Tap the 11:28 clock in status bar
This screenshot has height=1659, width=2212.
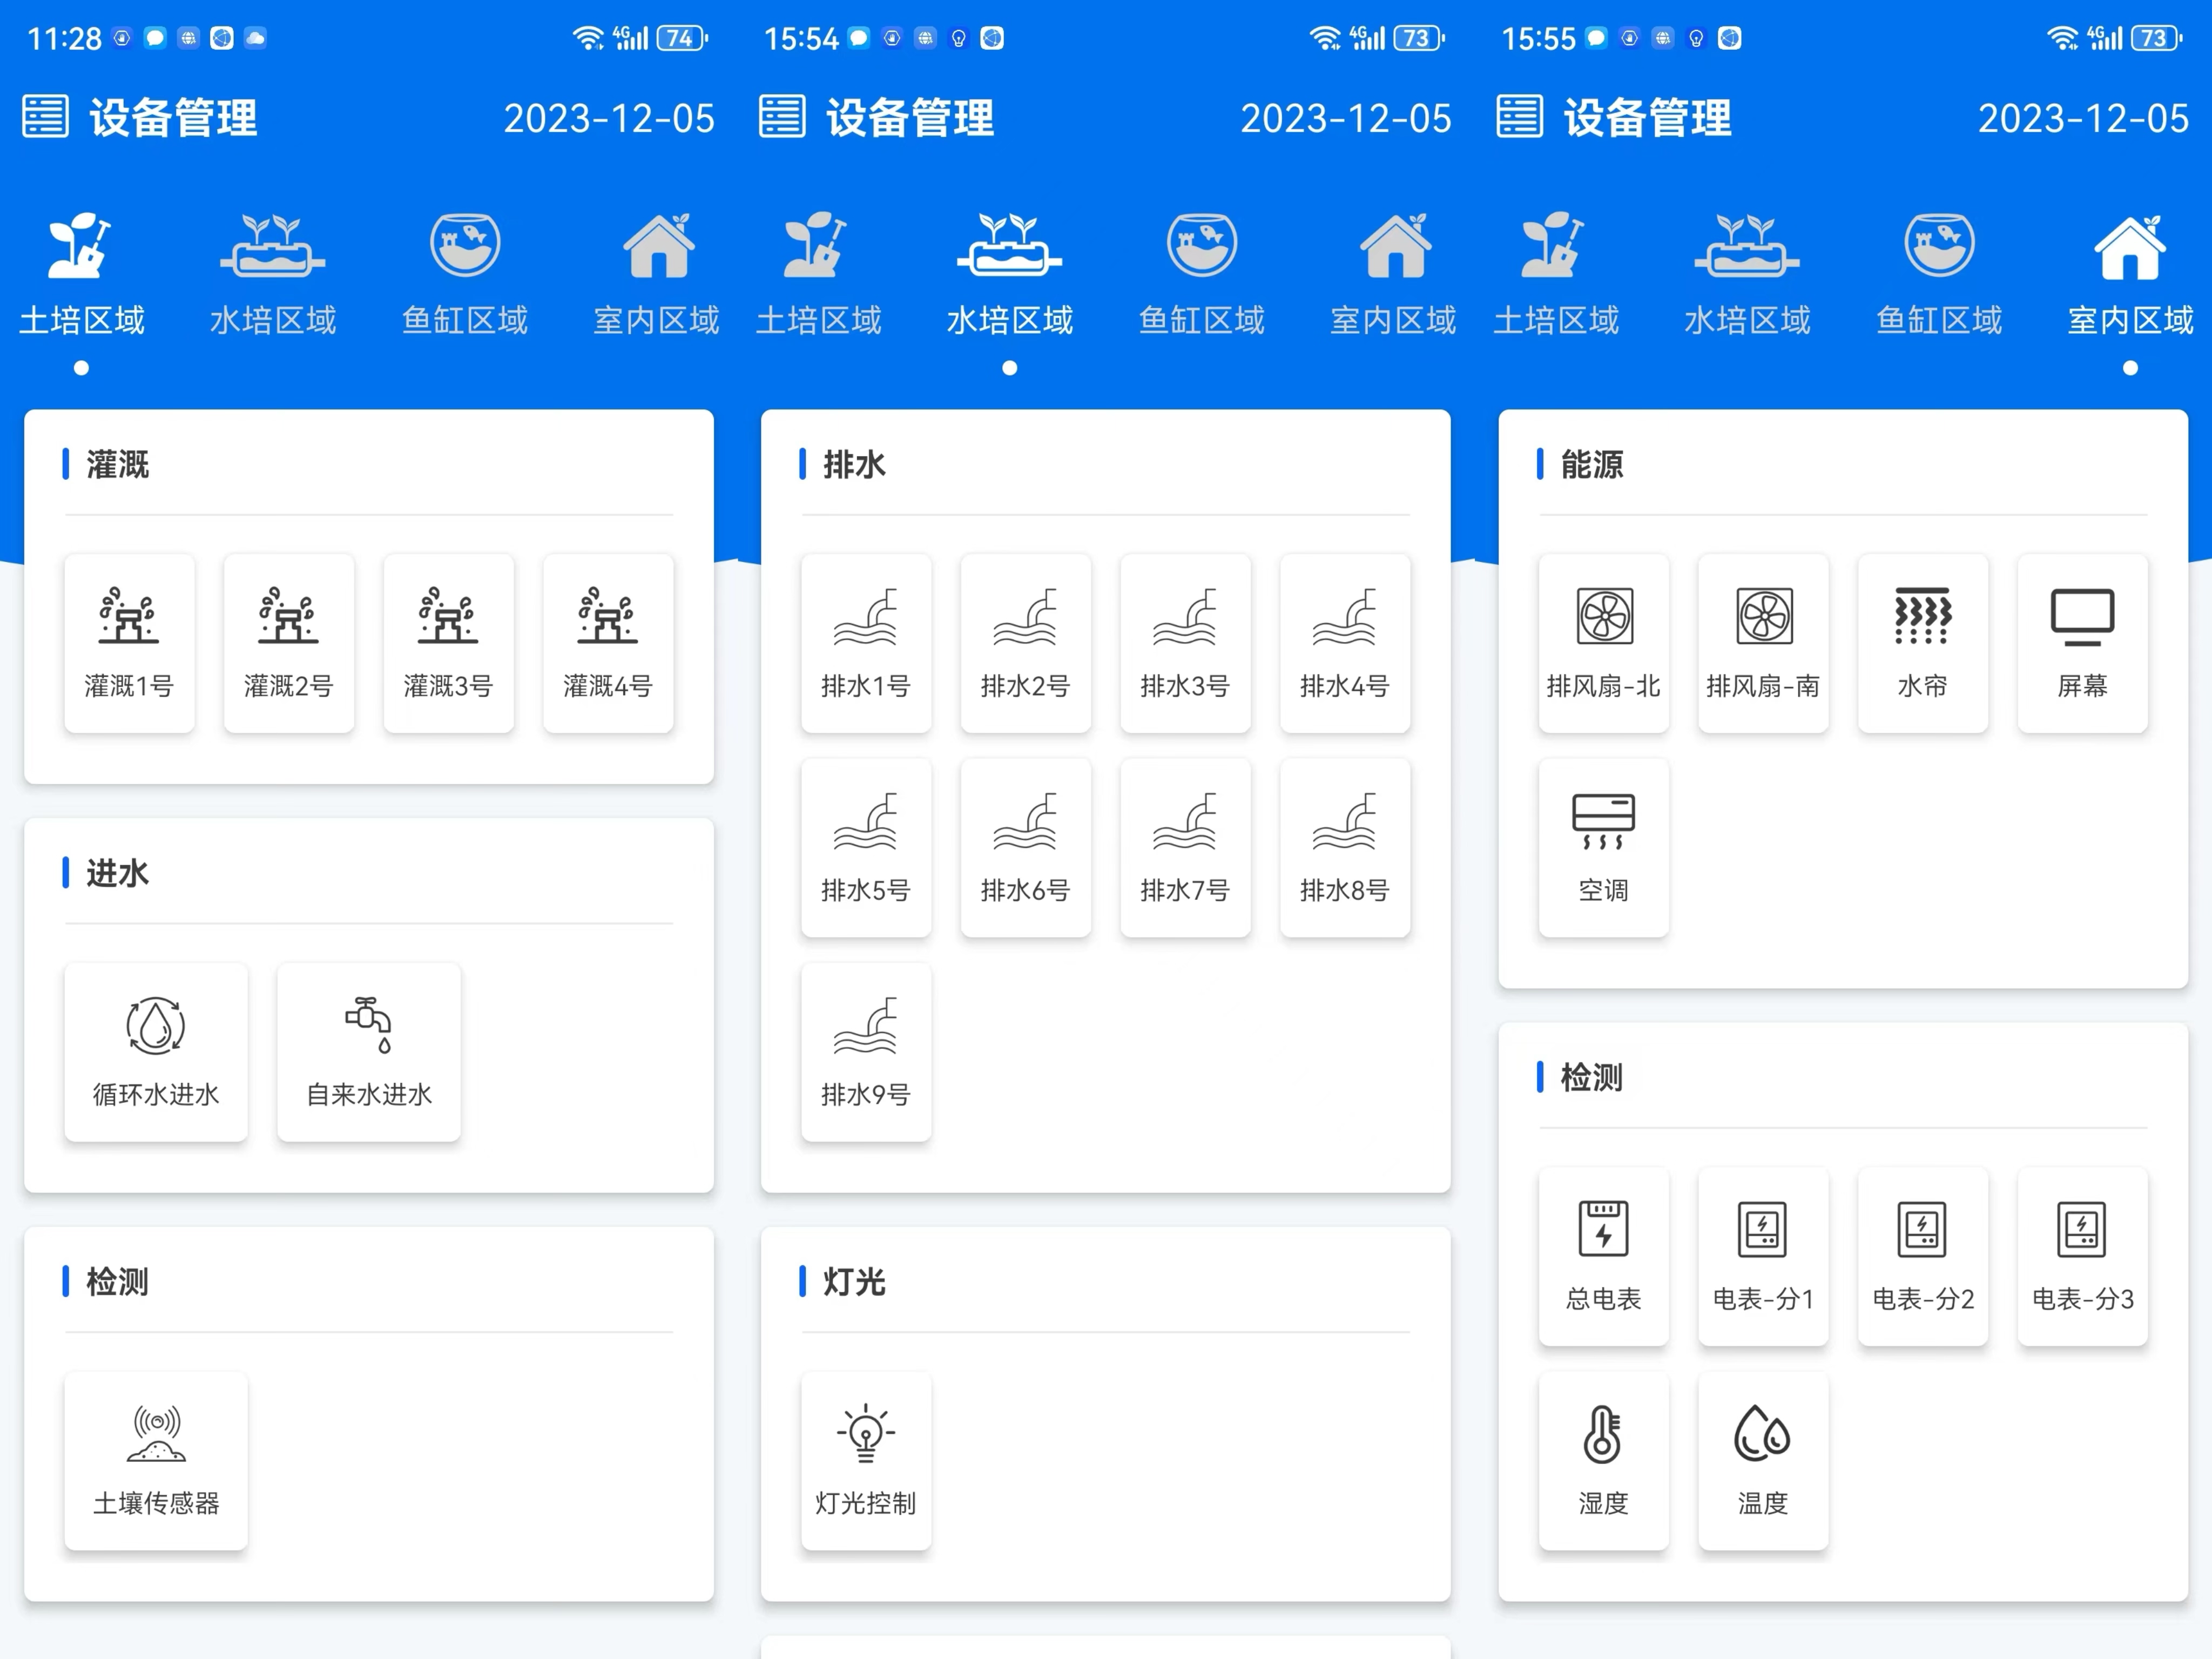pos(64,38)
